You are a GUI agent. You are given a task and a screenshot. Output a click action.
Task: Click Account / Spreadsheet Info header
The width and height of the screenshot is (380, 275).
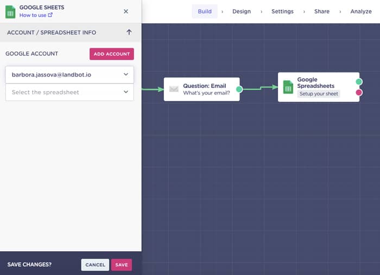click(71, 33)
